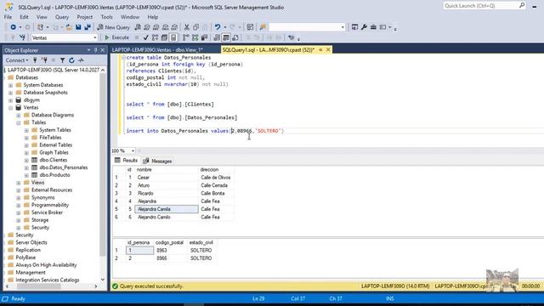Click the 'codigo_postal' column header
Viewport: 544px width, 306px height.
tap(169, 242)
